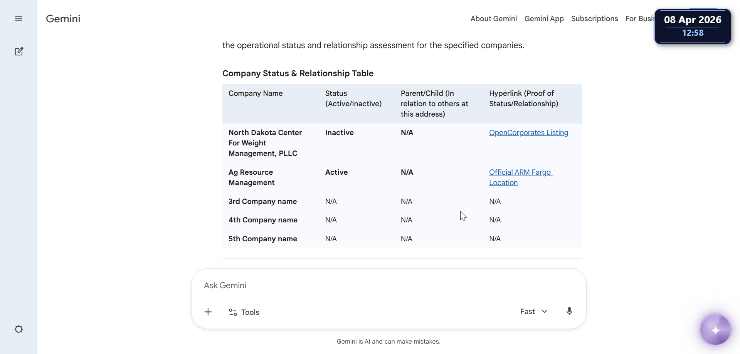Activate the microphone voice input
Image resolution: width=740 pixels, height=354 pixels.
pyautogui.click(x=569, y=311)
